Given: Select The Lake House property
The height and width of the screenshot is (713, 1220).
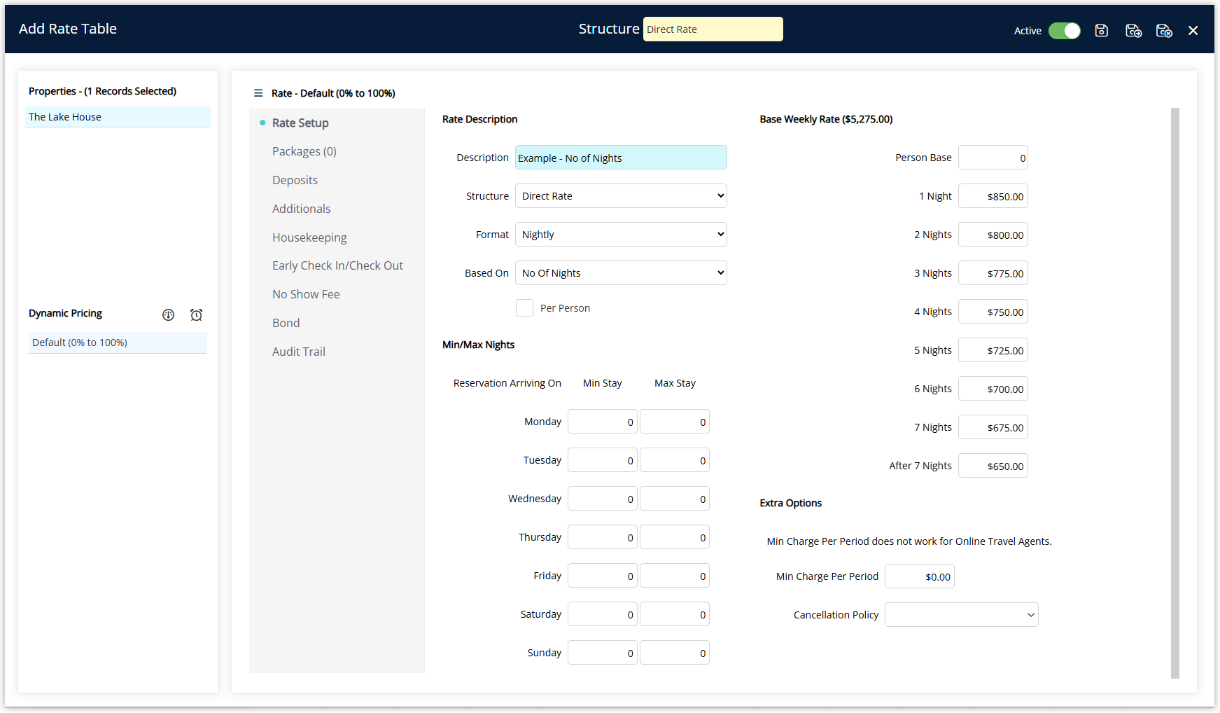Looking at the screenshot, I should [x=118, y=117].
